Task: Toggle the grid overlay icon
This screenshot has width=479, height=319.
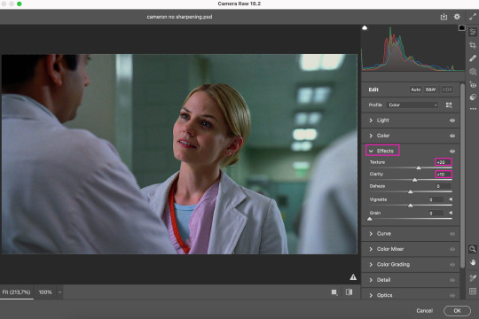Action: (473, 291)
